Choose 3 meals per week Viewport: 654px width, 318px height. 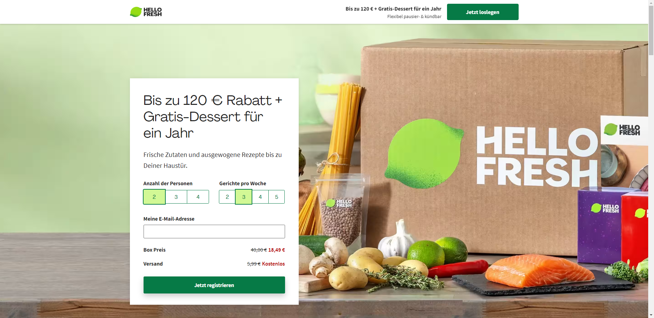click(244, 197)
